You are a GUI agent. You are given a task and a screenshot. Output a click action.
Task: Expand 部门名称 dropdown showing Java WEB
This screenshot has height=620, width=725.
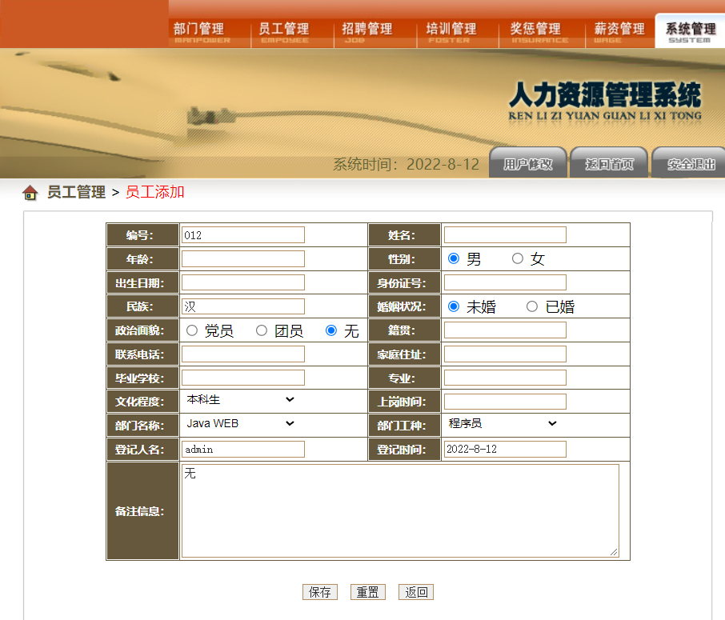pos(240,423)
